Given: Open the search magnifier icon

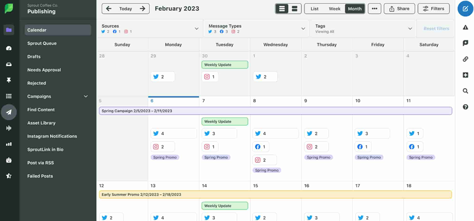Looking at the screenshot, I should 465,91.
